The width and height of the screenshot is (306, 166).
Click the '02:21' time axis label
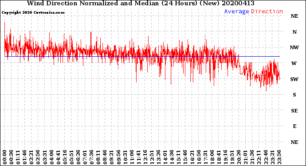coord(31,158)
